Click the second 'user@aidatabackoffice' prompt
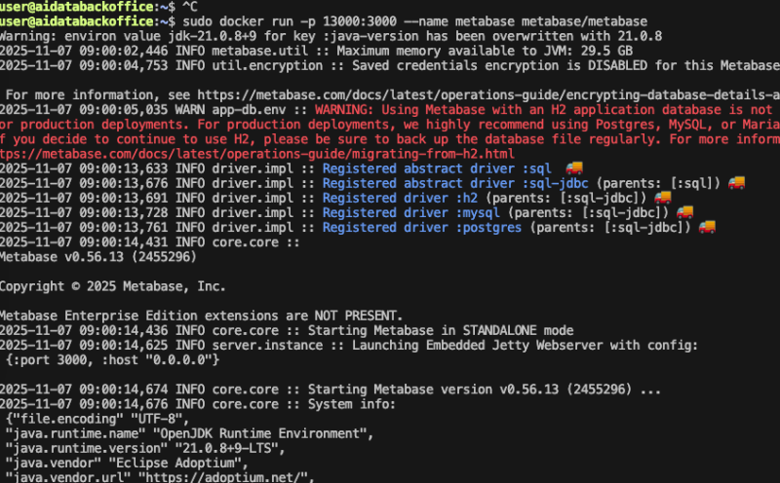 (x=77, y=21)
